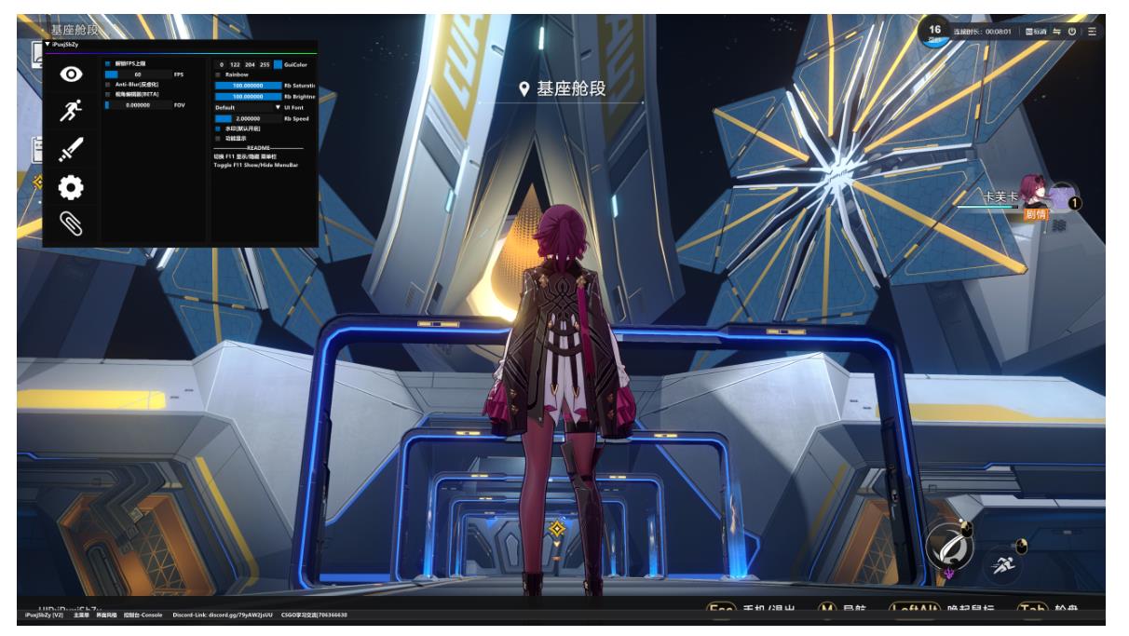
Task: Click the switch arrows icon in top bar
Action: (1057, 32)
